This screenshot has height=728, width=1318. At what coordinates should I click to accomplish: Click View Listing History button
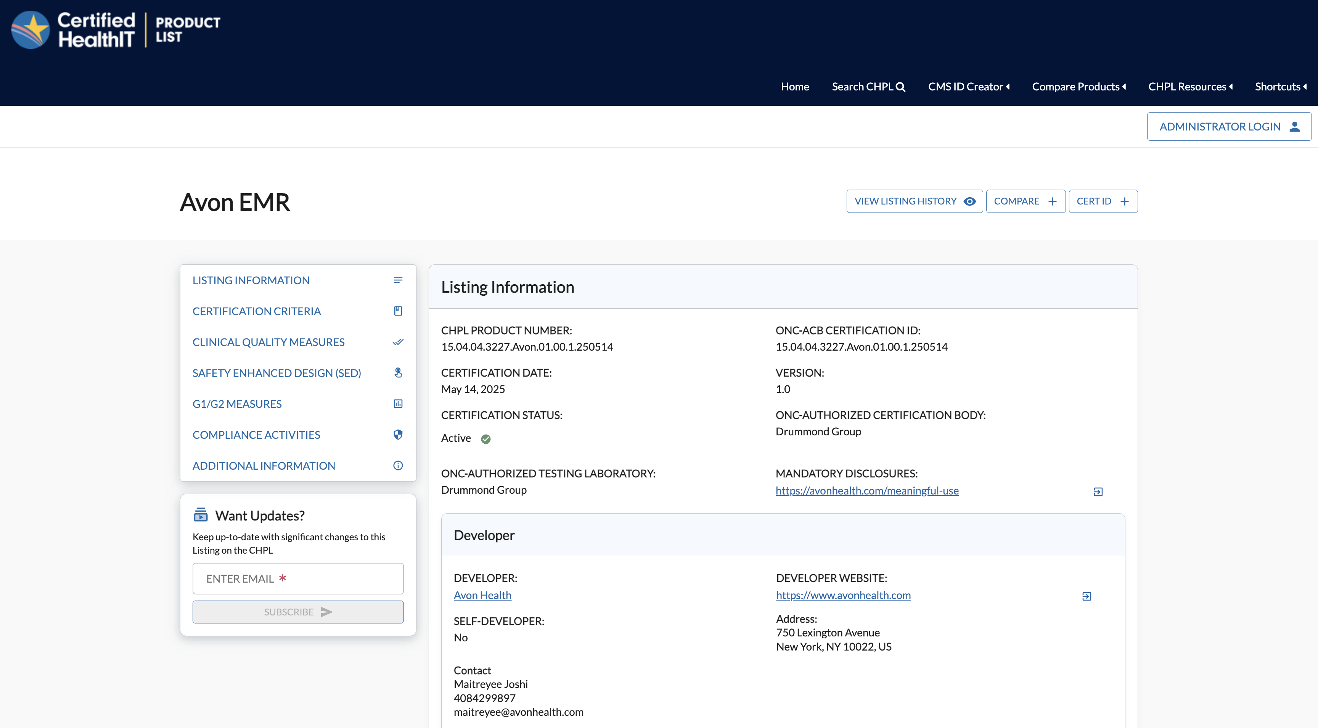(x=914, y=201)
